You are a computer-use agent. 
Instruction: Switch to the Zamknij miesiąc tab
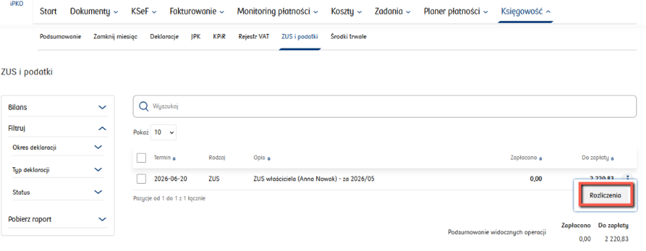click(x=115, y=36)
